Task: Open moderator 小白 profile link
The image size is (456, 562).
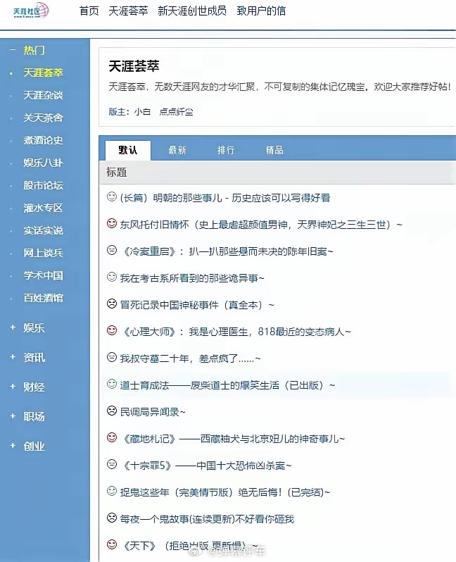Action: pyautogui.click(x=142, y=112)
